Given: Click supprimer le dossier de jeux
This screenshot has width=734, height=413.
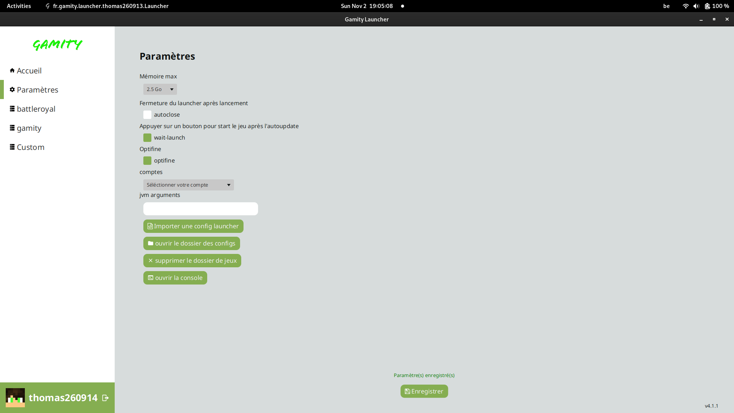Looking at the screenshot, I should pos(192,260).
